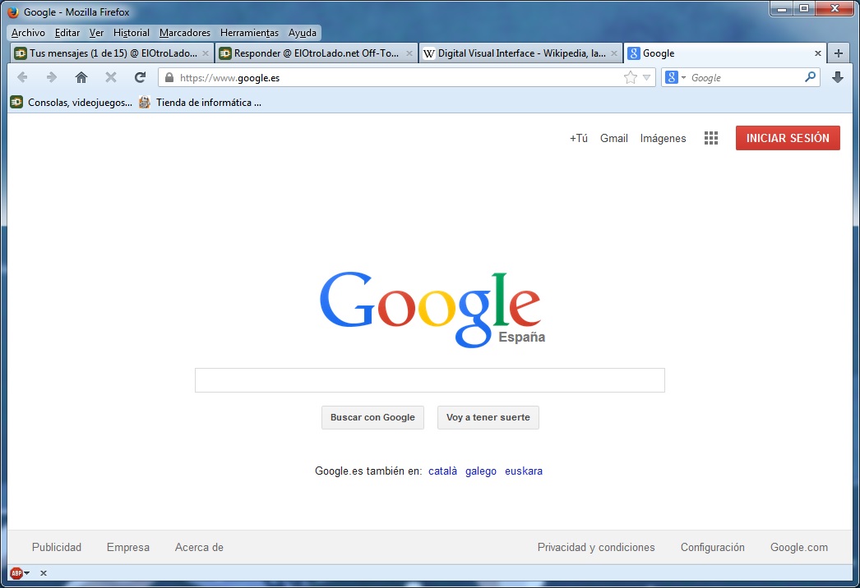
Task: Close the Digital Visual Interface Wikipedia tab
Action: 614,53
